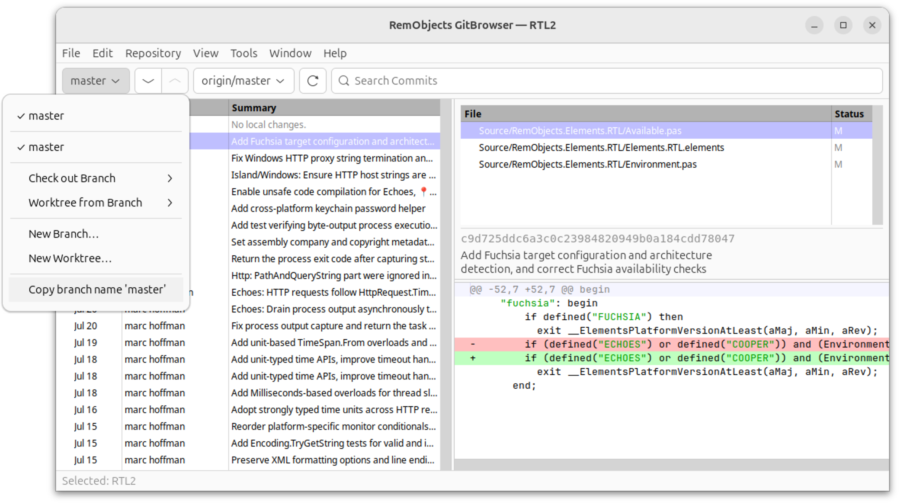Click status bar 'Selected: RTL2' text
This screenshot has height=503, width=899.
click(x=99, y=481)
